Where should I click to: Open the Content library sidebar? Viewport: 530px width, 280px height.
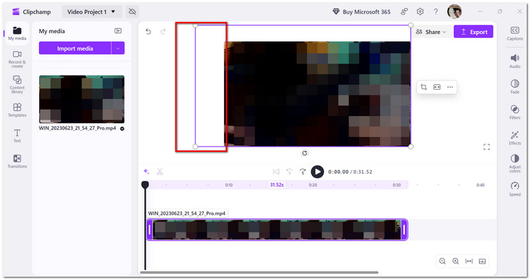pyautogui.click(x=17, y=84)
